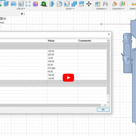Open the CONSTRUCT dropdown menu
Image resolution: width=136 pixels, height=136 pixels.
pos(118,9)
